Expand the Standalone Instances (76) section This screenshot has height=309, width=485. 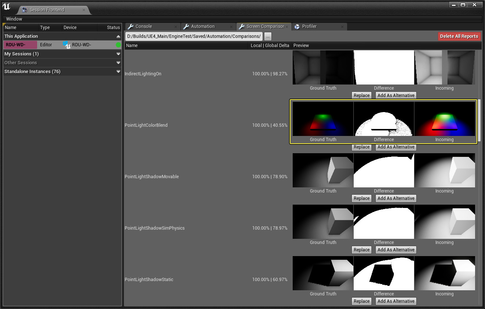point(118,72)
